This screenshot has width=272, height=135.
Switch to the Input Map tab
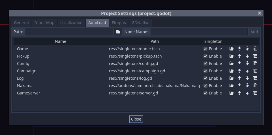click(x=44, y=23)
